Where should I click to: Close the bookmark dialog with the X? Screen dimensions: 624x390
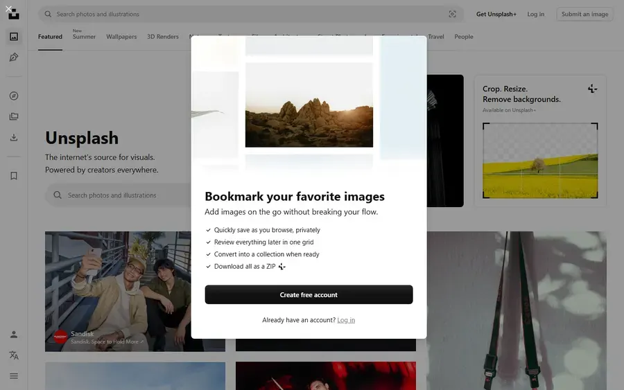tap(8, 8)
